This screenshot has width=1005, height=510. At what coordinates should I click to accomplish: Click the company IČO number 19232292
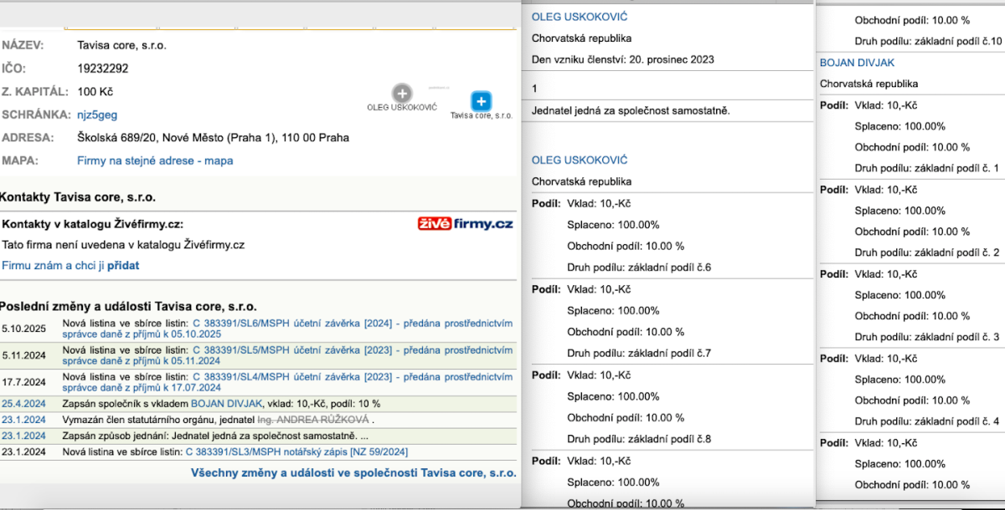pyautogui.click(x=103, y=69)
